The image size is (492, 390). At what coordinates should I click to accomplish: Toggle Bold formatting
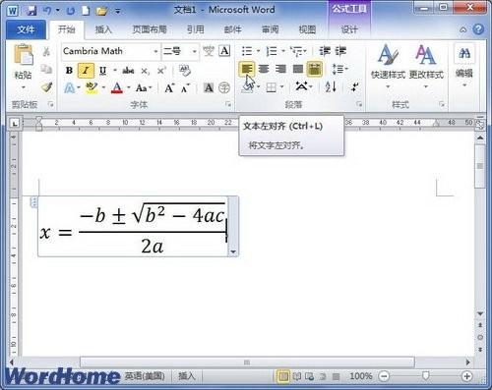[69, 71]
